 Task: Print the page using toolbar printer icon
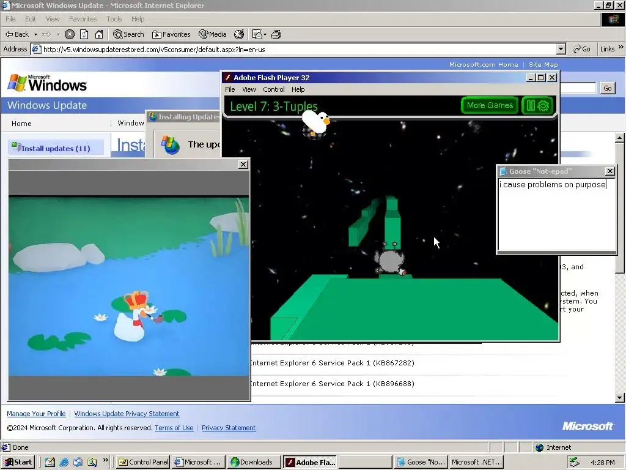coord(276,34)
